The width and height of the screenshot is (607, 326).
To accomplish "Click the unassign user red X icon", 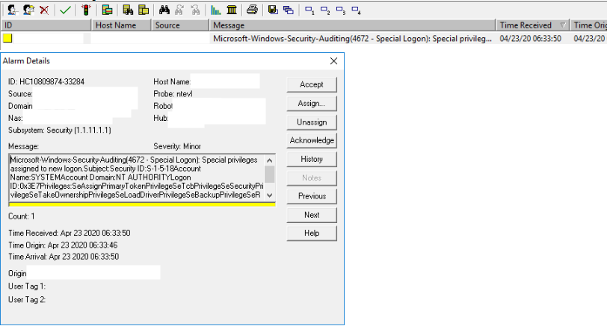I will coord(45,10).
